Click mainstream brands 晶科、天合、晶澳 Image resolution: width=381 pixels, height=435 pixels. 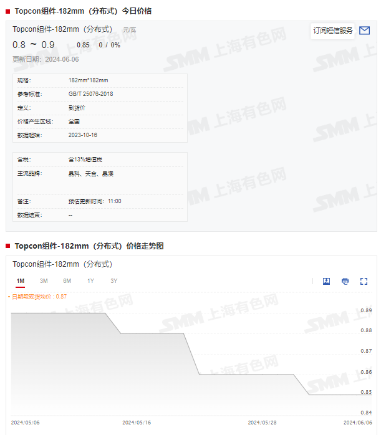tap(91, 174)
